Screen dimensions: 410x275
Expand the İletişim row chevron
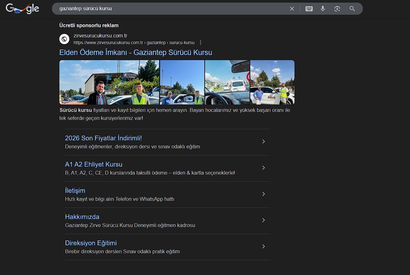263,194
